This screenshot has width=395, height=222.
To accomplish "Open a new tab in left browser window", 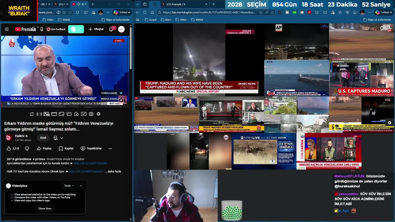I will pos(93,4).
